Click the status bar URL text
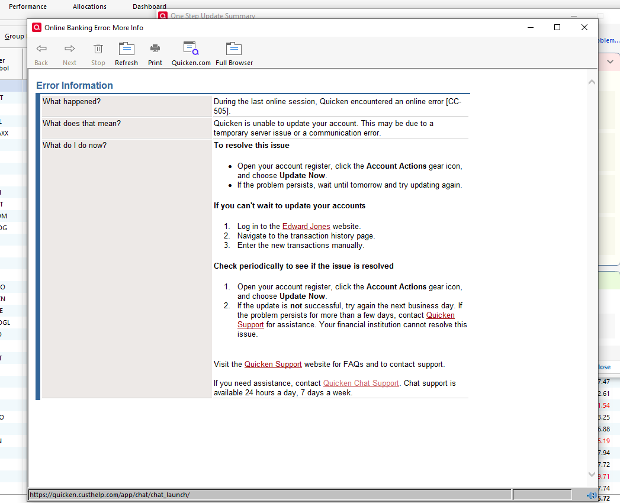Viewport: 620px width, 503px height. (x=110, y=495)
